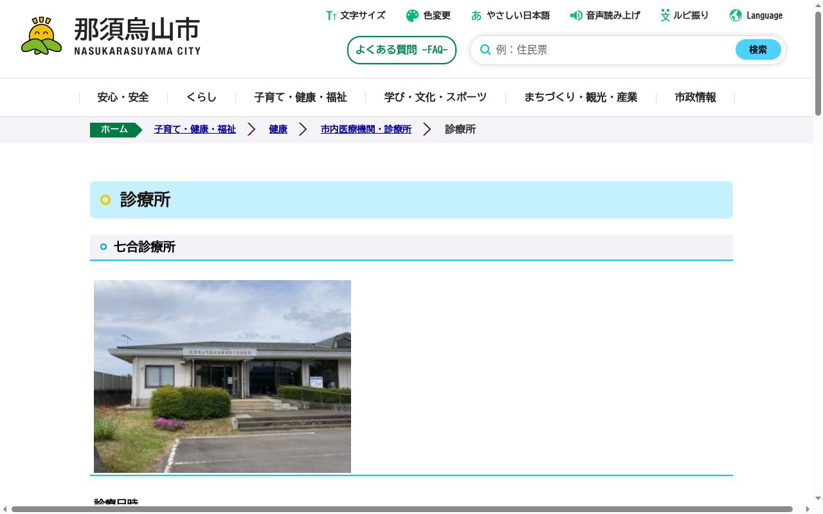823x514 pixels.
Task: Click the Language label text
Action: pyautogui.click(x=764, y=15)
